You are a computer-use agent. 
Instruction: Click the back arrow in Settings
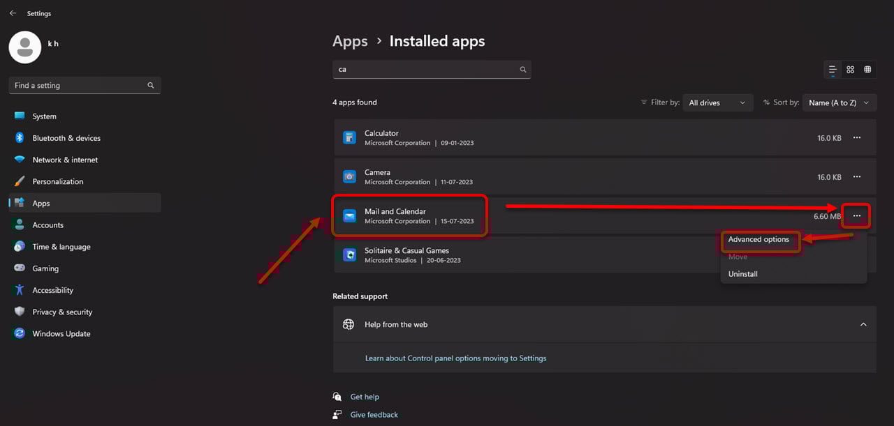(13, 13)
